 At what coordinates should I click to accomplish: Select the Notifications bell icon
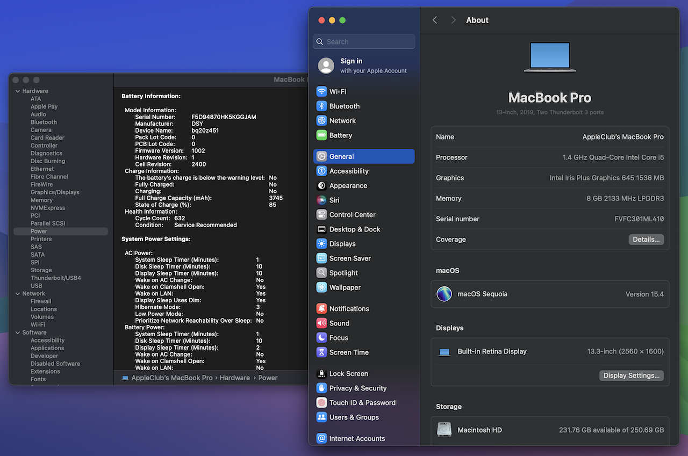(321, 308)
